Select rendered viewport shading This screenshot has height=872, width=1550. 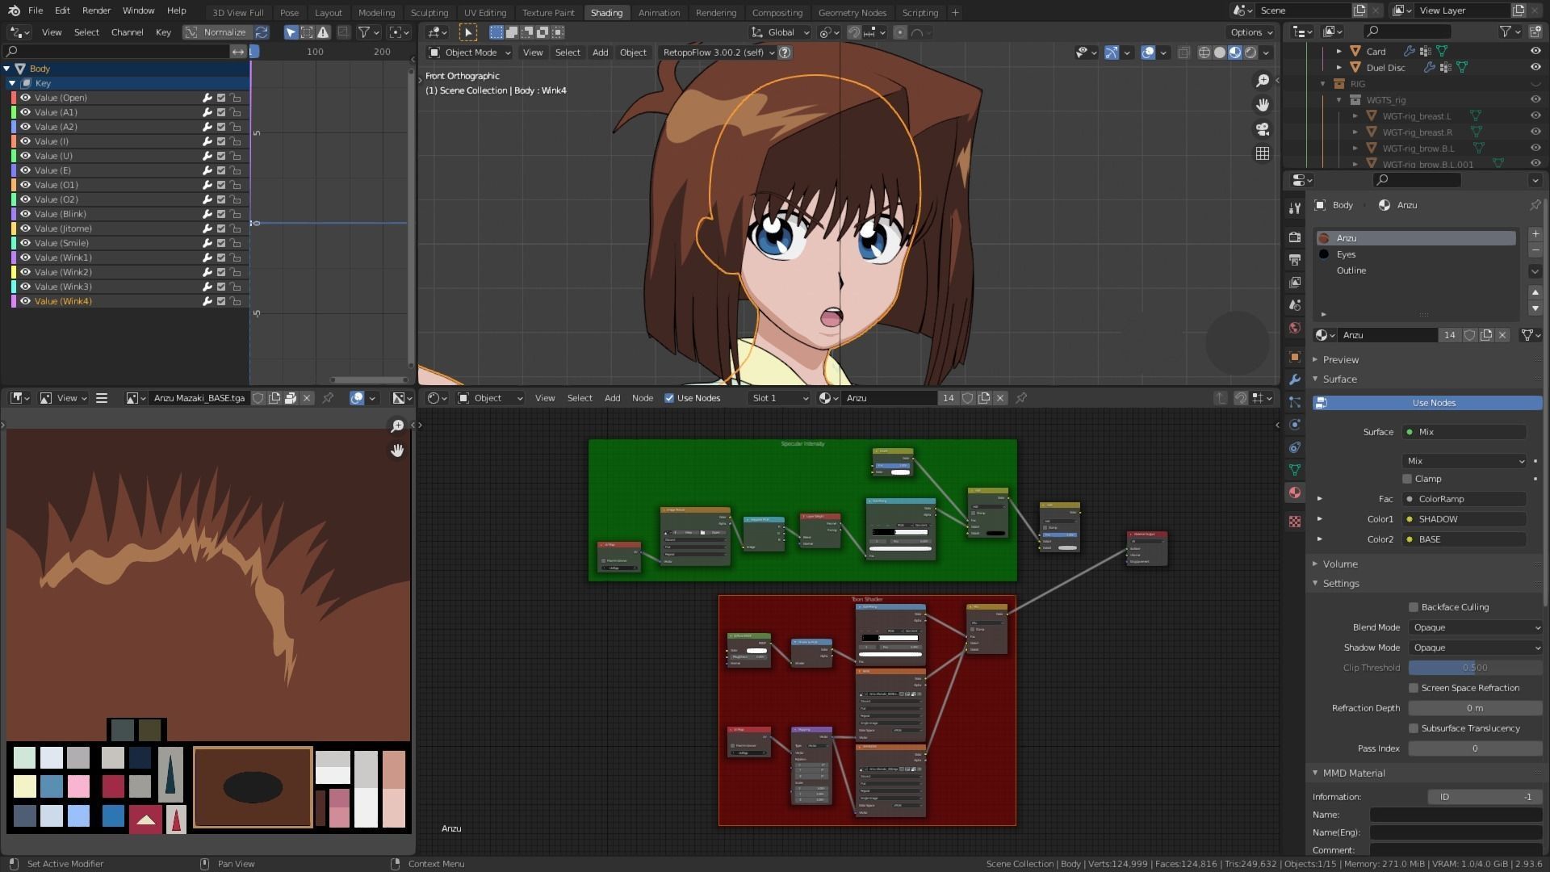click(x=1250, y=52)
